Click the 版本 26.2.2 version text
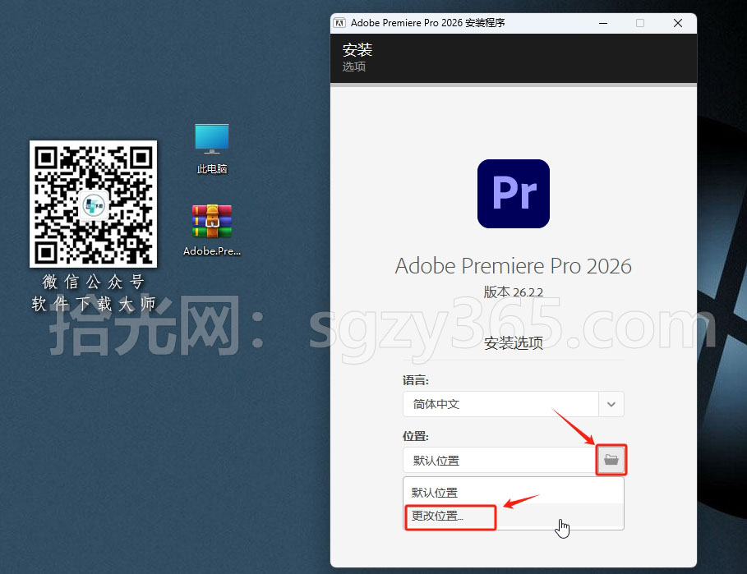747x574 pixels. (514, 292)
